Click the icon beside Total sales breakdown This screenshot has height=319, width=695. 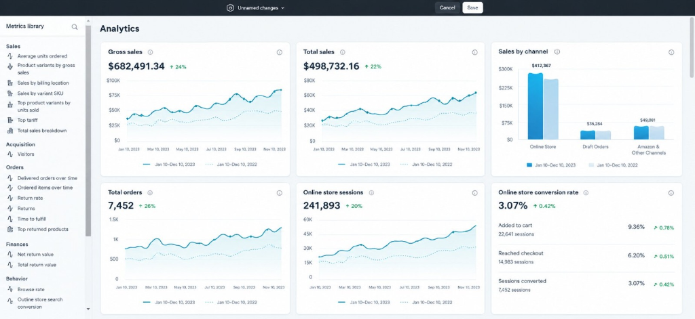pos(10,131)
